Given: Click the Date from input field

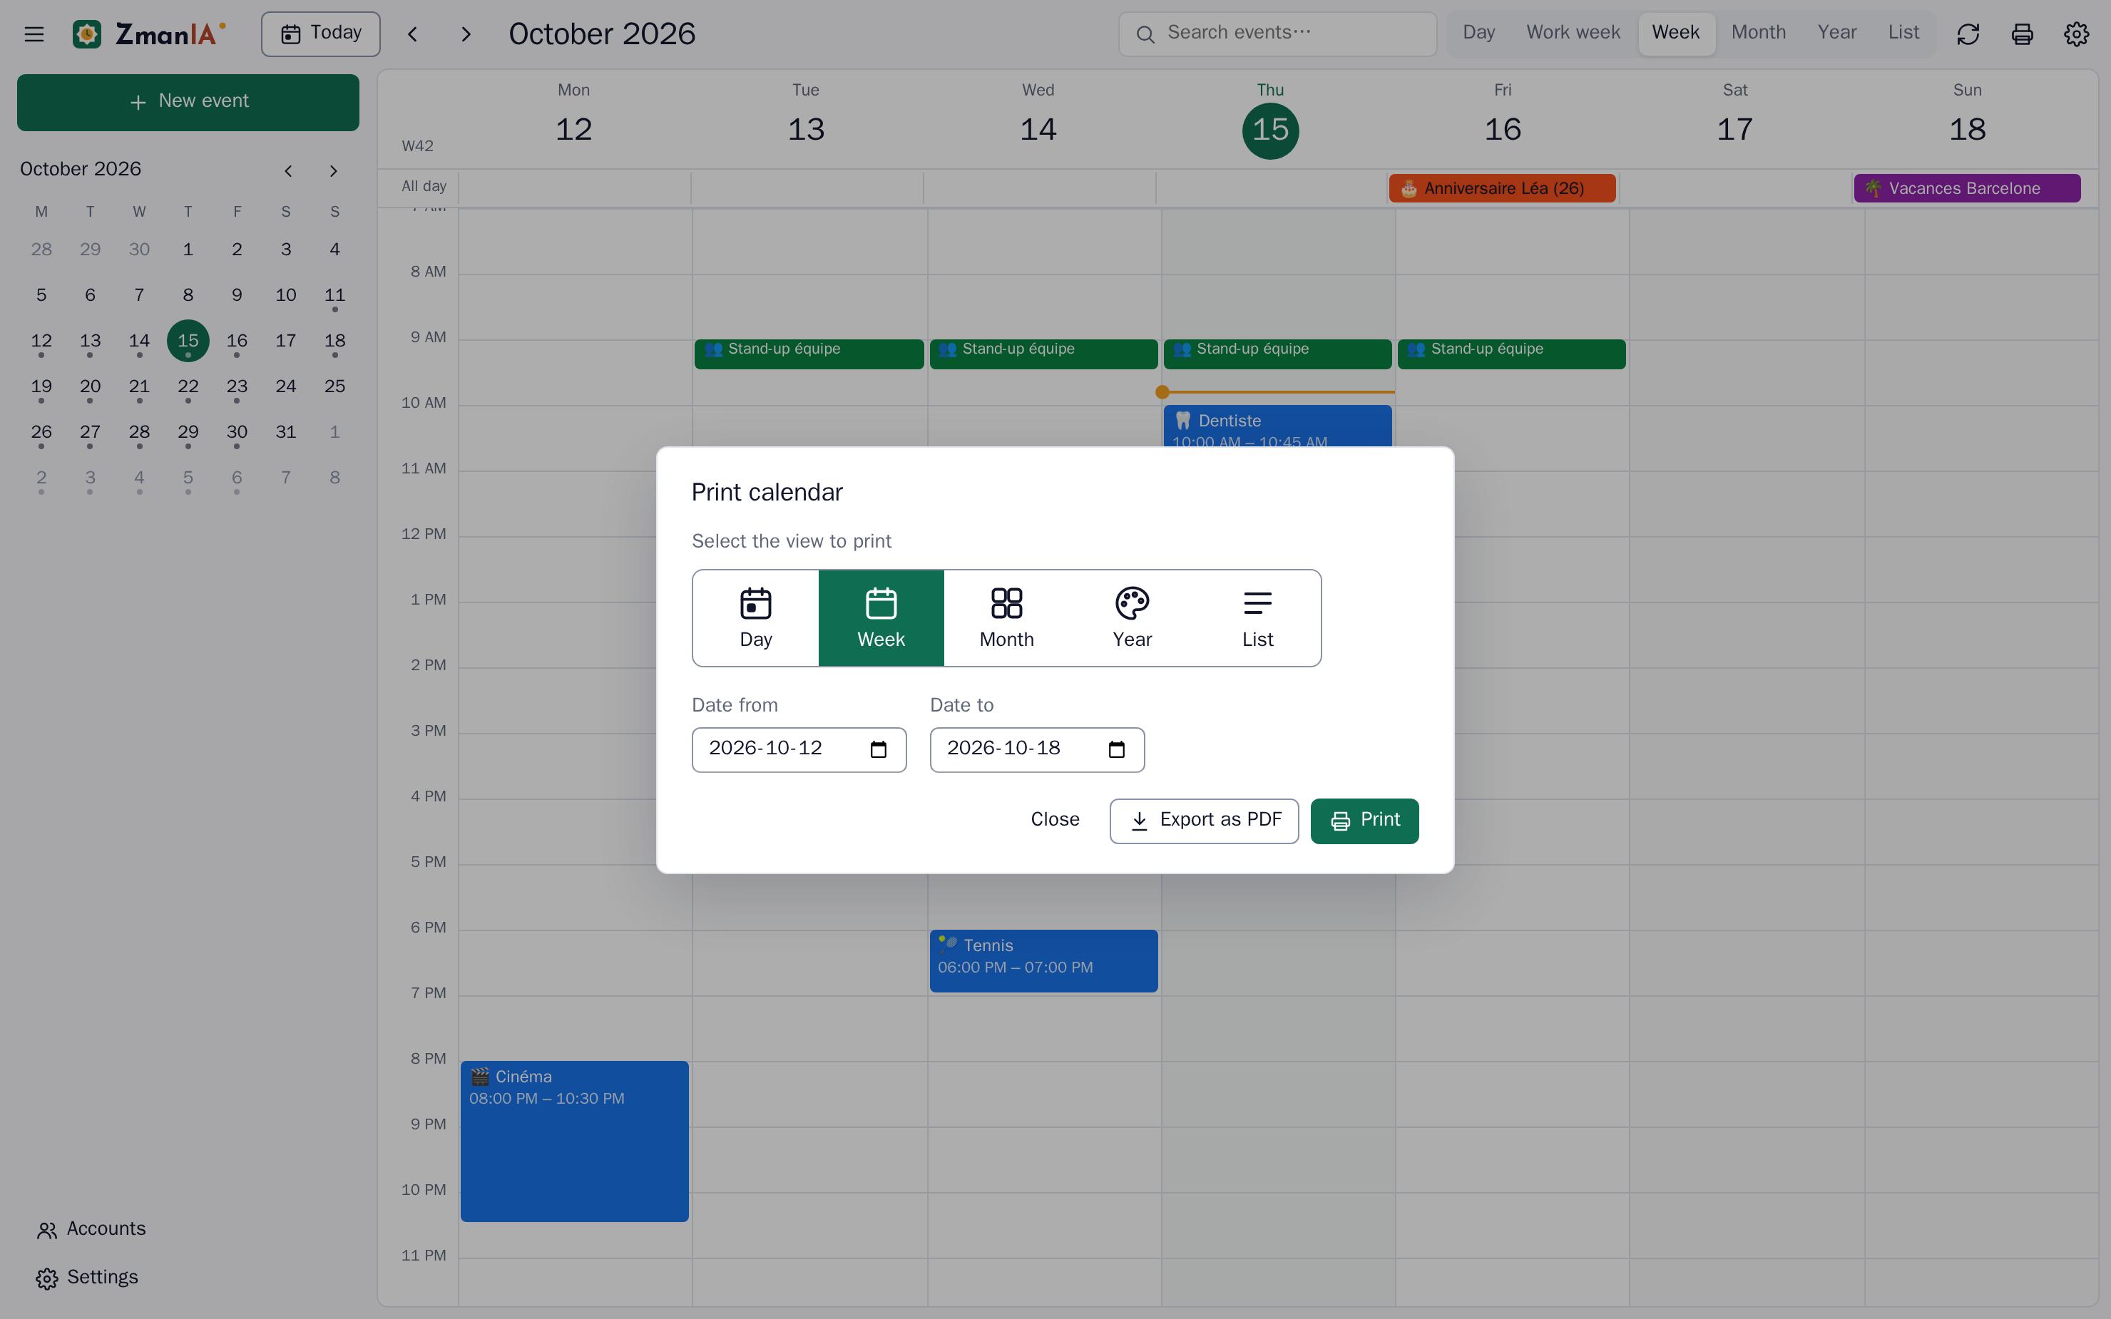Looking at the screenshot, I should tap(799, 749).
